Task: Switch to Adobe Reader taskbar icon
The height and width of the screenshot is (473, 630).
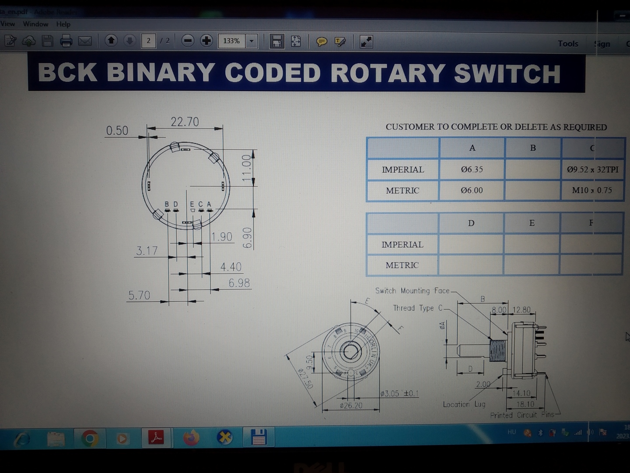Action: [x=156, y=438]
